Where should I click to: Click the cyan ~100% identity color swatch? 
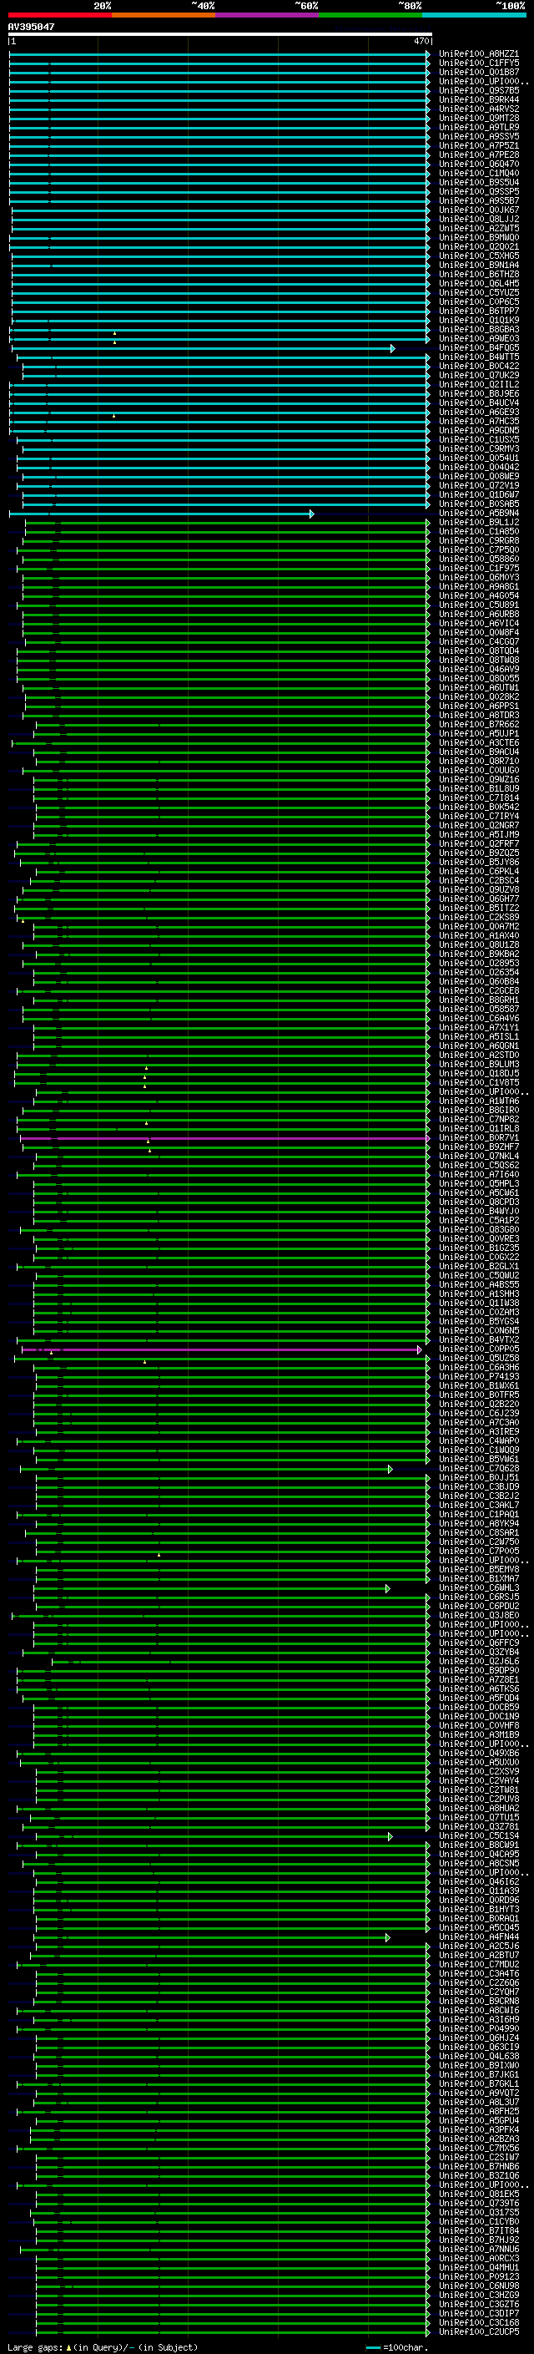[474, 16]
